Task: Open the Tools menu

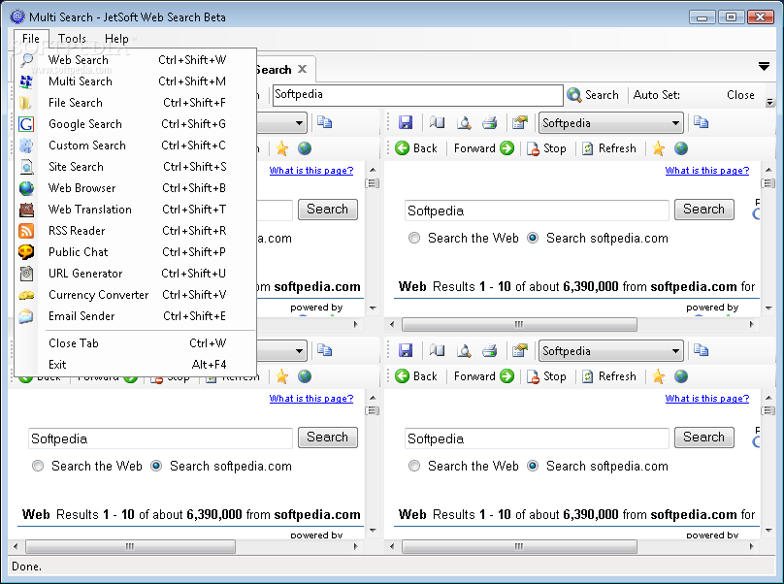Action: click(x=72, y=39)
